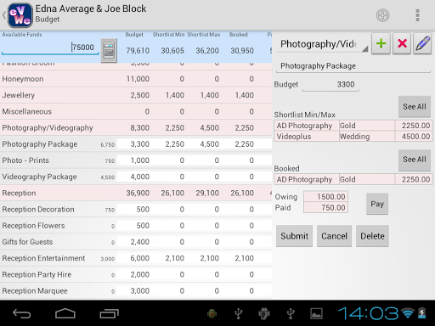Image resolution: width=435 pixels, height=326 pixels.
Task: Select the Videoplus Wedding shortlist entry
Action: coord(353,137)
